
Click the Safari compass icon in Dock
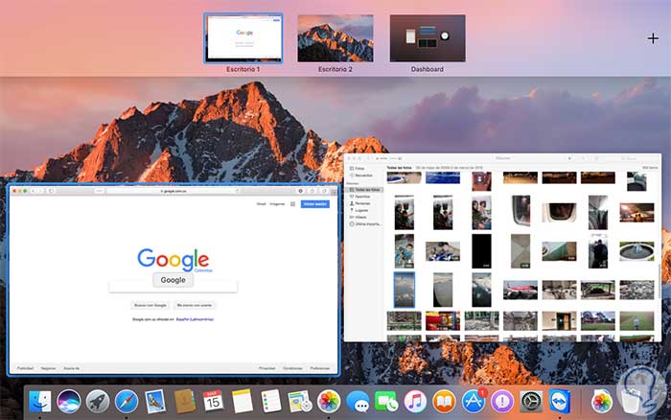127,402
